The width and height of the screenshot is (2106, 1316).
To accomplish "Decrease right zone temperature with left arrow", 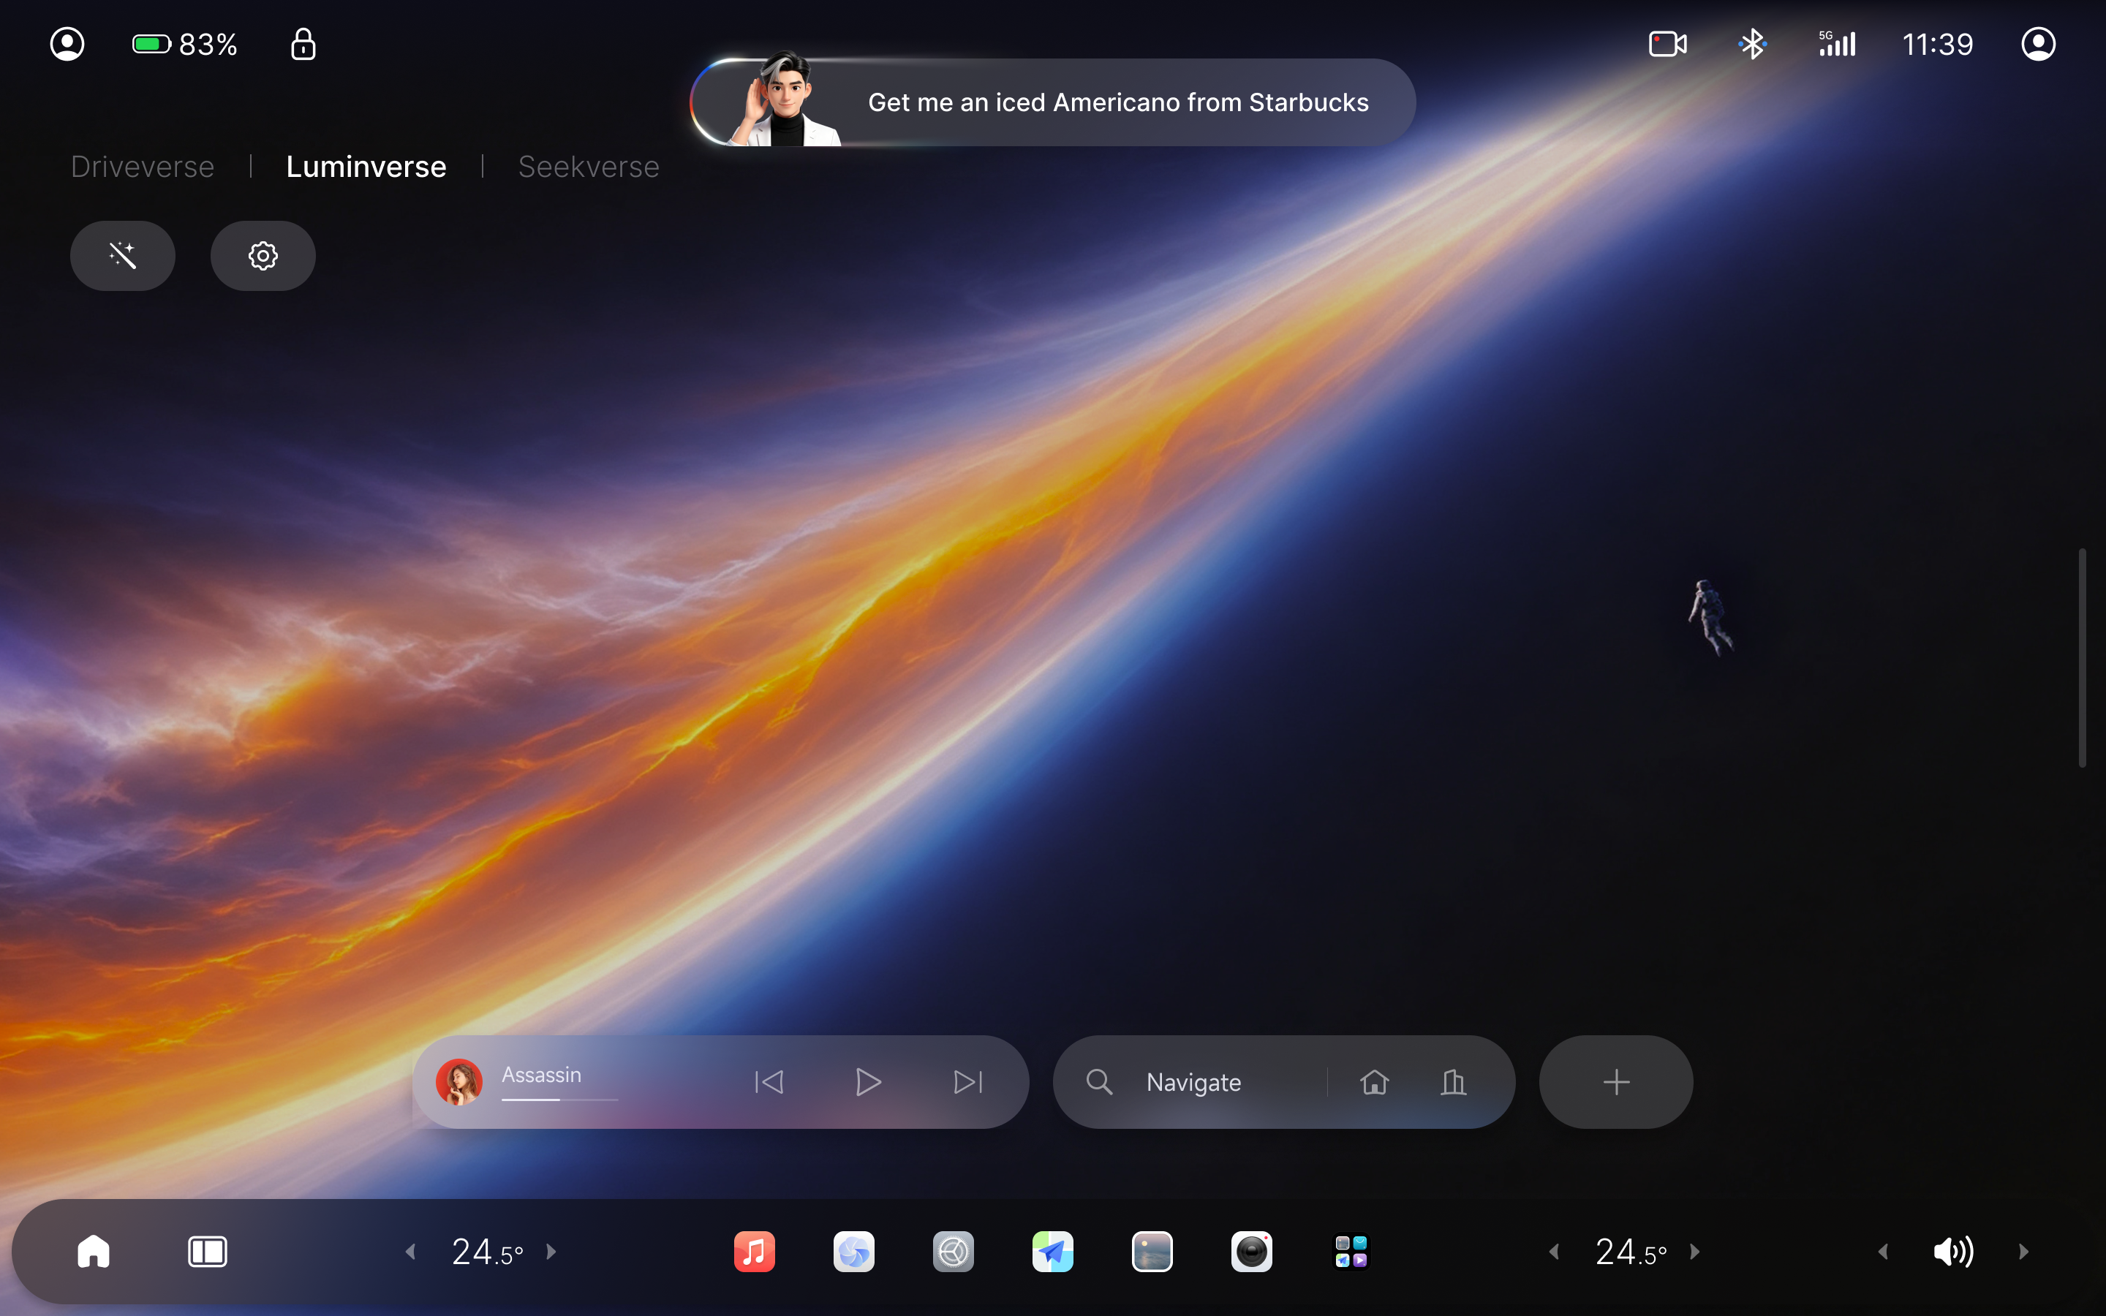I will 1553,1252.
